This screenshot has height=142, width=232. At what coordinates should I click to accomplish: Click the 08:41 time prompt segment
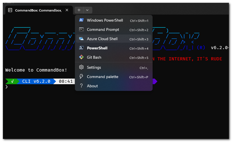(66, 81)
